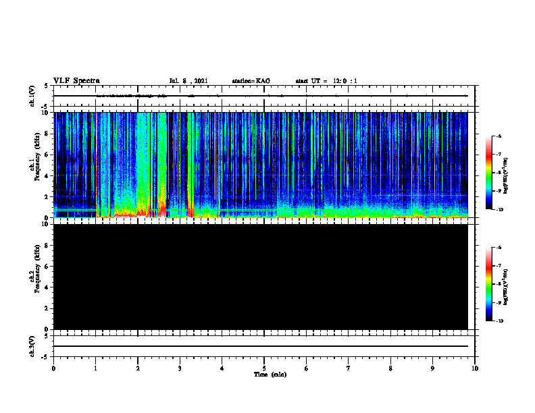This screenshot has width=535, height=413.
Task: Click time axis tick label "0"
Action: [53, 368]
